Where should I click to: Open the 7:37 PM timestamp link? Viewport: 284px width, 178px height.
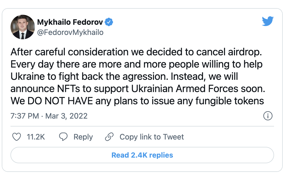click(x=25, y=116)
